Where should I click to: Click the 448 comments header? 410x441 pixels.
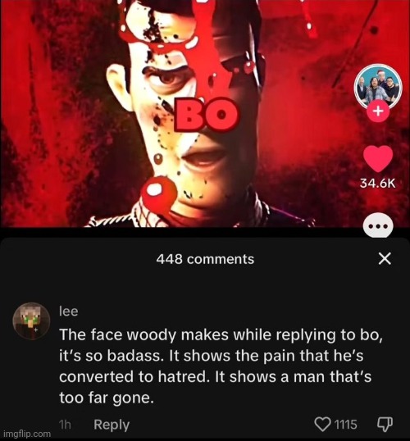coord(205,259)
